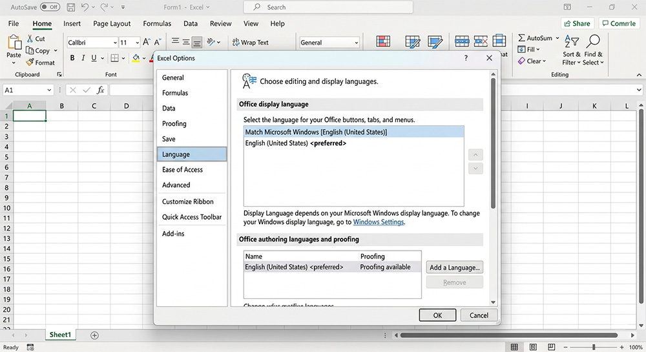Click the Borders grid icon
646x352 pixels.
pos(115,58)
